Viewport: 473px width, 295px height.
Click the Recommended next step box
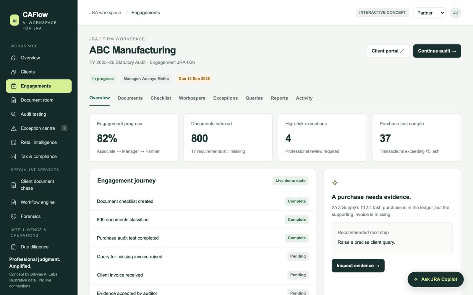tap(392, 238)
